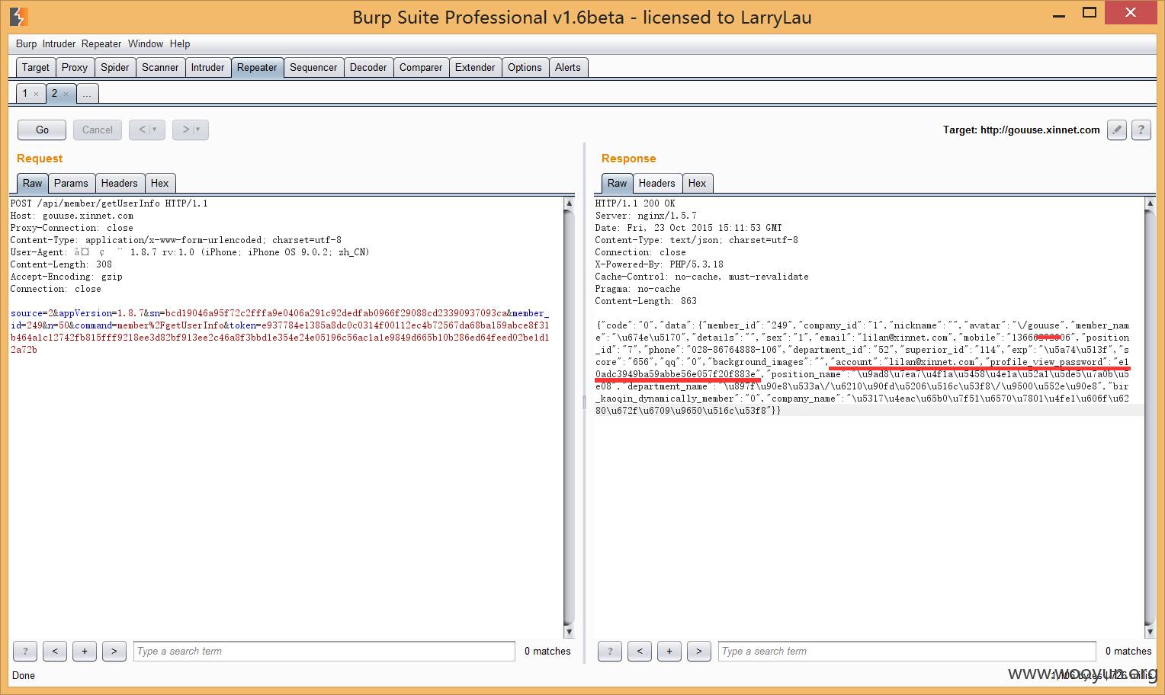Close Repeater tab 1 with its x
1165x695 pixels.
(x=36, y=94)
